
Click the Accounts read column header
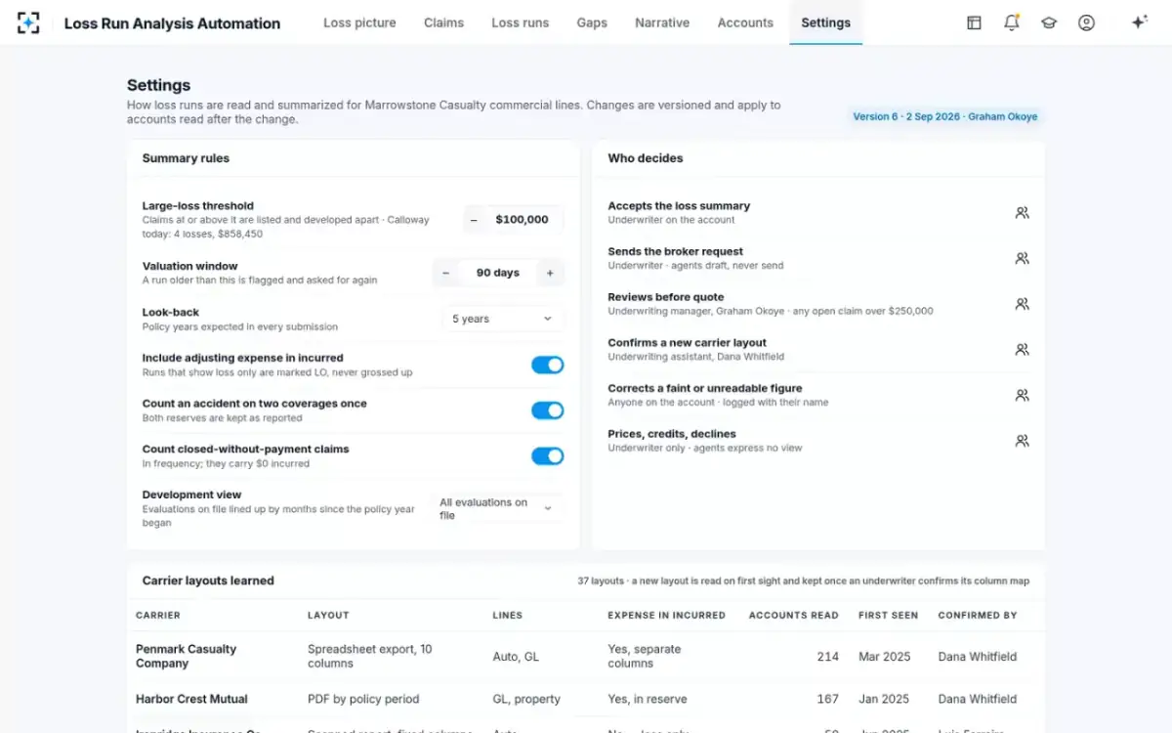[x=793, y=616]
